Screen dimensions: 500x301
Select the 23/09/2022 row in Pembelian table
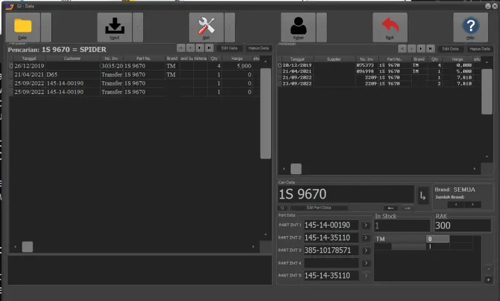tap(379, 84)
